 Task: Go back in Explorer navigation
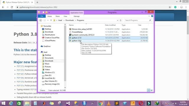[x=41, y=20]
